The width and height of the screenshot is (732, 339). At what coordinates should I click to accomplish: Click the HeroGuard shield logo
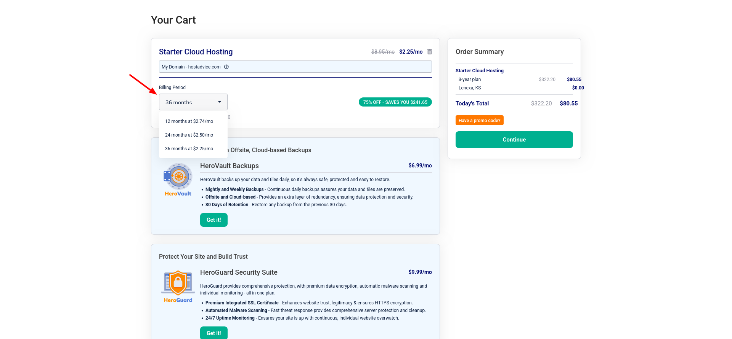(178, 286)
